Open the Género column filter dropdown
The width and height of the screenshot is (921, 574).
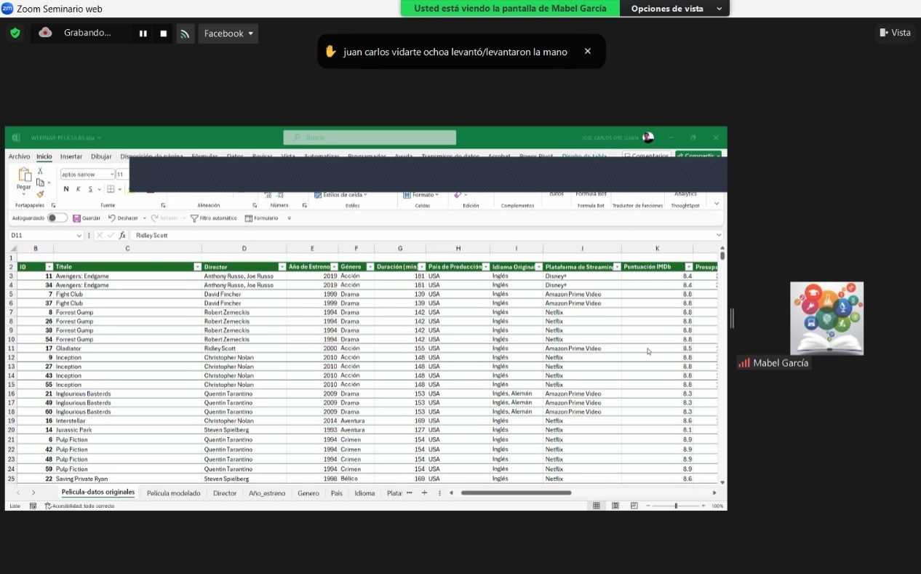370,267
